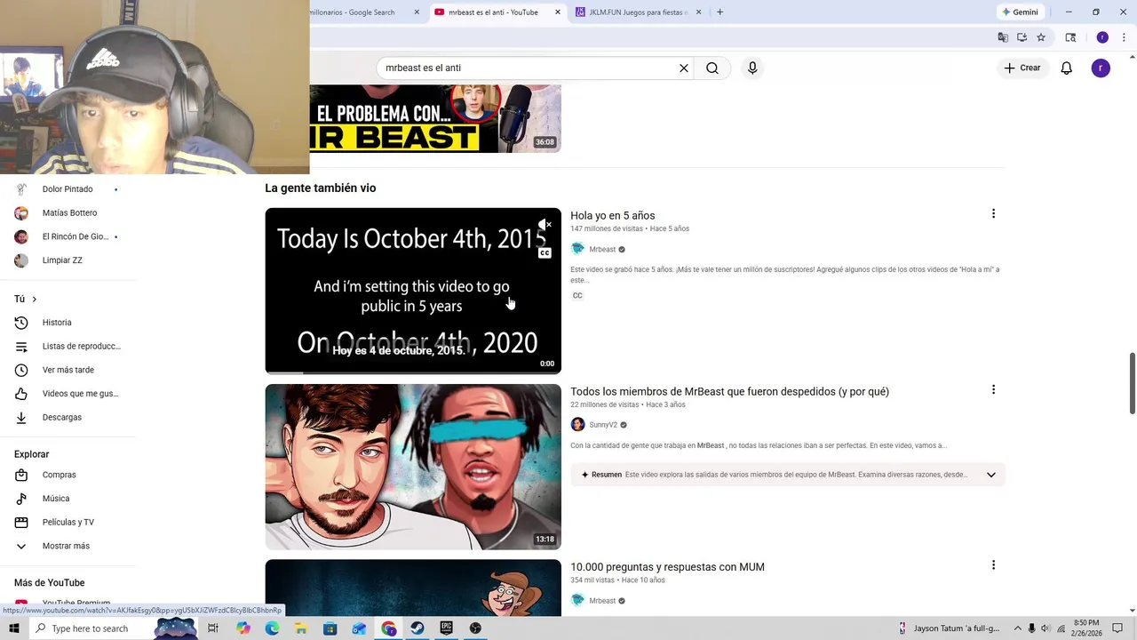The image size is (1137, 640).
Task: Open title Todos los miembros de MrBeast
Action: pyautogui.click(x=729, y=391)
